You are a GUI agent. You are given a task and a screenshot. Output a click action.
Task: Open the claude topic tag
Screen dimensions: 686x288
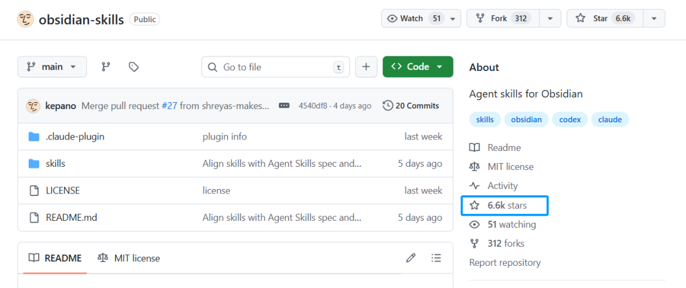coord(610,119)
